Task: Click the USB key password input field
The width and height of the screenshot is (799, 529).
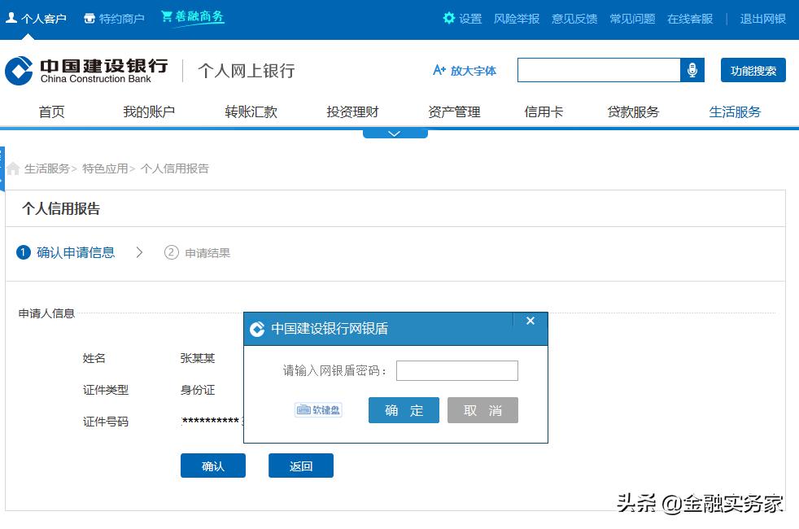Action: tap(456, 370)
